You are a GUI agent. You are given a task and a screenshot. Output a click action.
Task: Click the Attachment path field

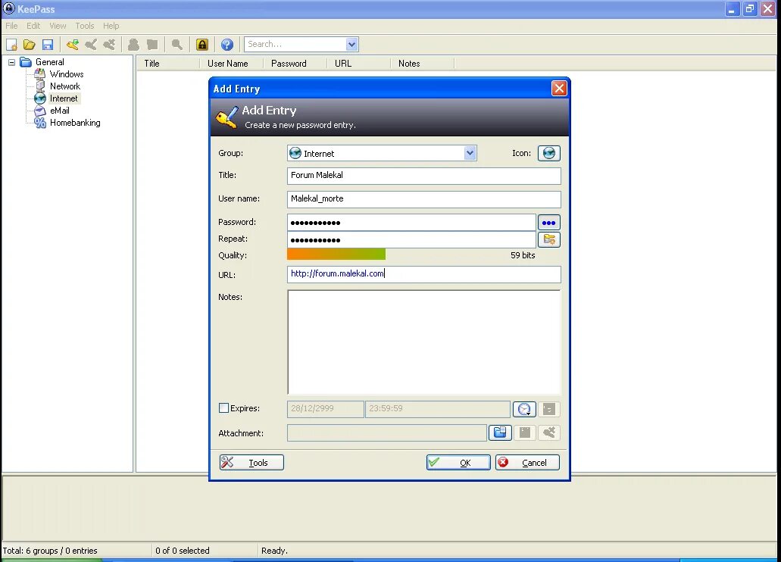click(386, 432)
